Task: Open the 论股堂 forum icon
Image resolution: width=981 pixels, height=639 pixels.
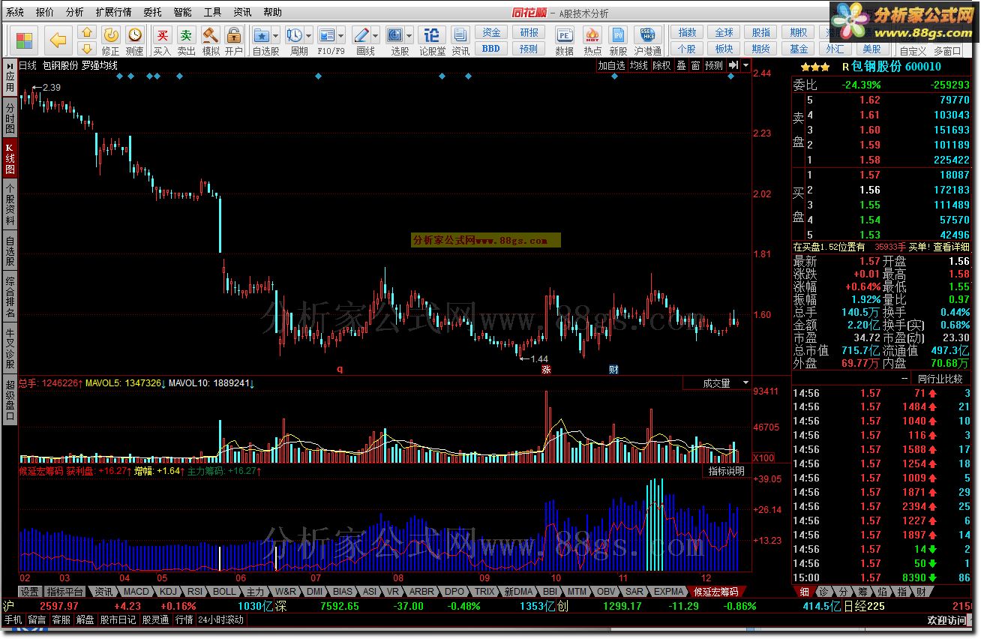Action: click(x=431, y=34)
